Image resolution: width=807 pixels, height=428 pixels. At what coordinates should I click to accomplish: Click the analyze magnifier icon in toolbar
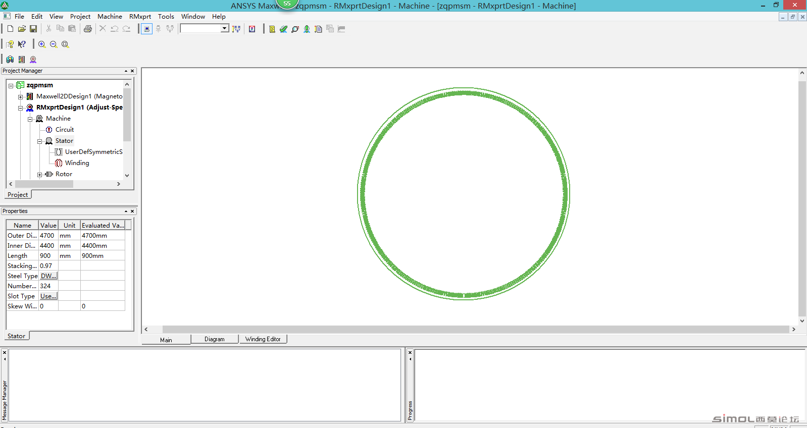[295, 29]
